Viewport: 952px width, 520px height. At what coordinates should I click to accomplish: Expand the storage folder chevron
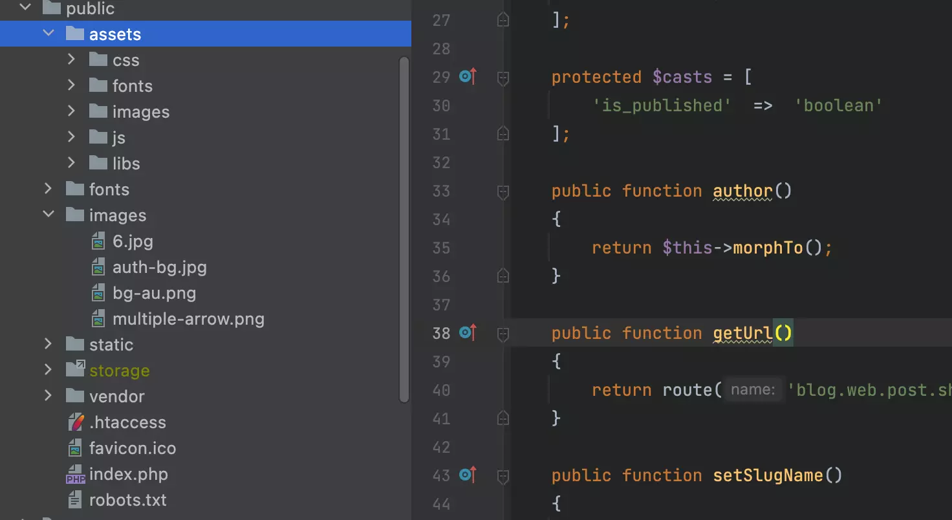(x=49, y=370)
